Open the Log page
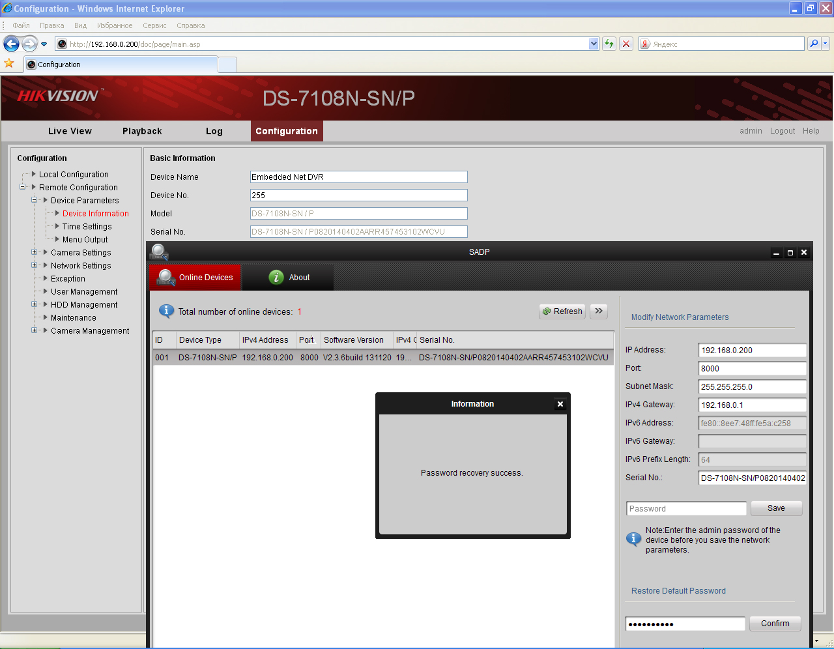This screenshot has width=834, height=649. 214,131
